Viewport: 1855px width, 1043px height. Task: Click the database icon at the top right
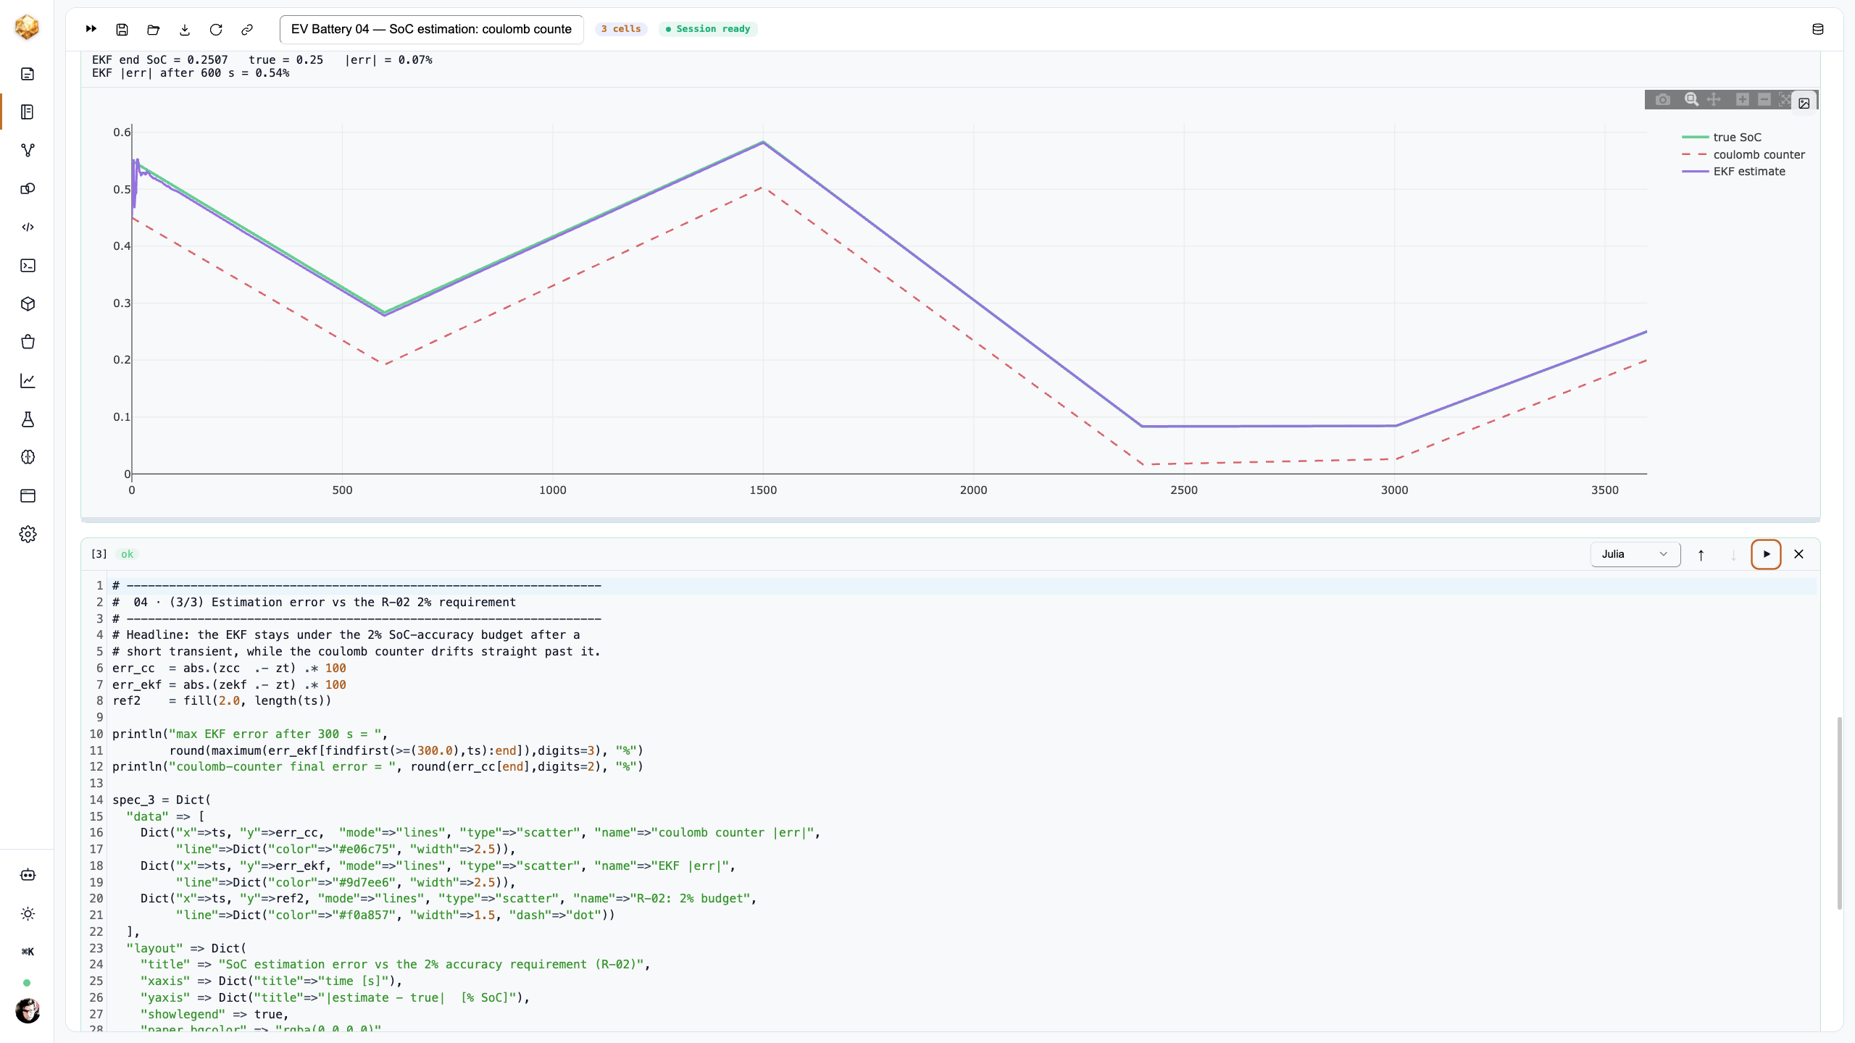1818,29
